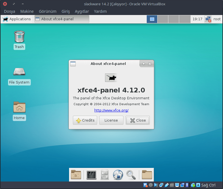Open Yardım menu in VirtualBox

click(x=100, y=11)
